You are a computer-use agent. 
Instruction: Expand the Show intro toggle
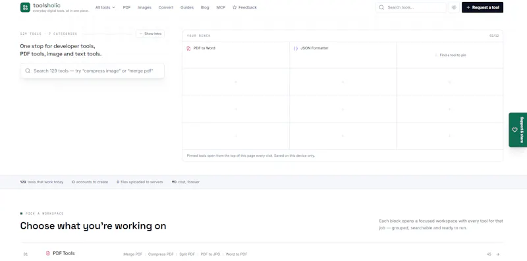point(150,34)
